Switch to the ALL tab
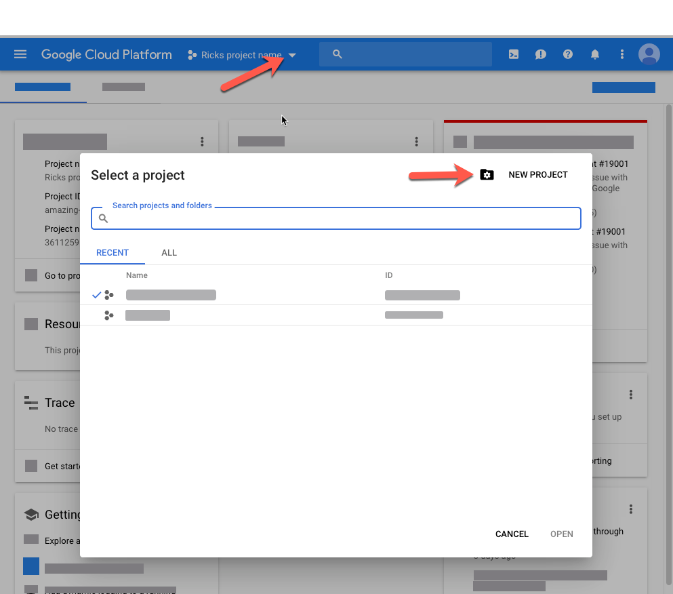This screenshot has width=673, height=594. point(169,252)
